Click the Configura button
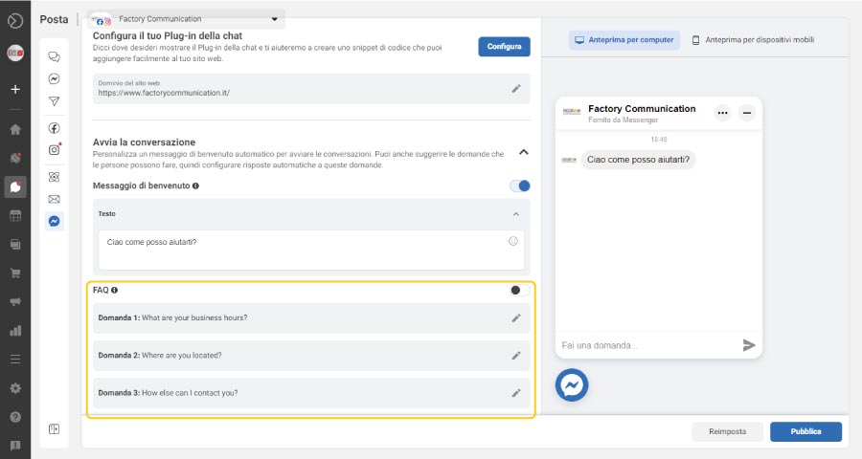The image size is (862, 459). coord(504,47)
